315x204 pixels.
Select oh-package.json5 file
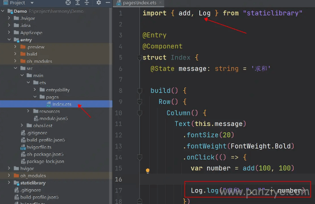[45, 155]
